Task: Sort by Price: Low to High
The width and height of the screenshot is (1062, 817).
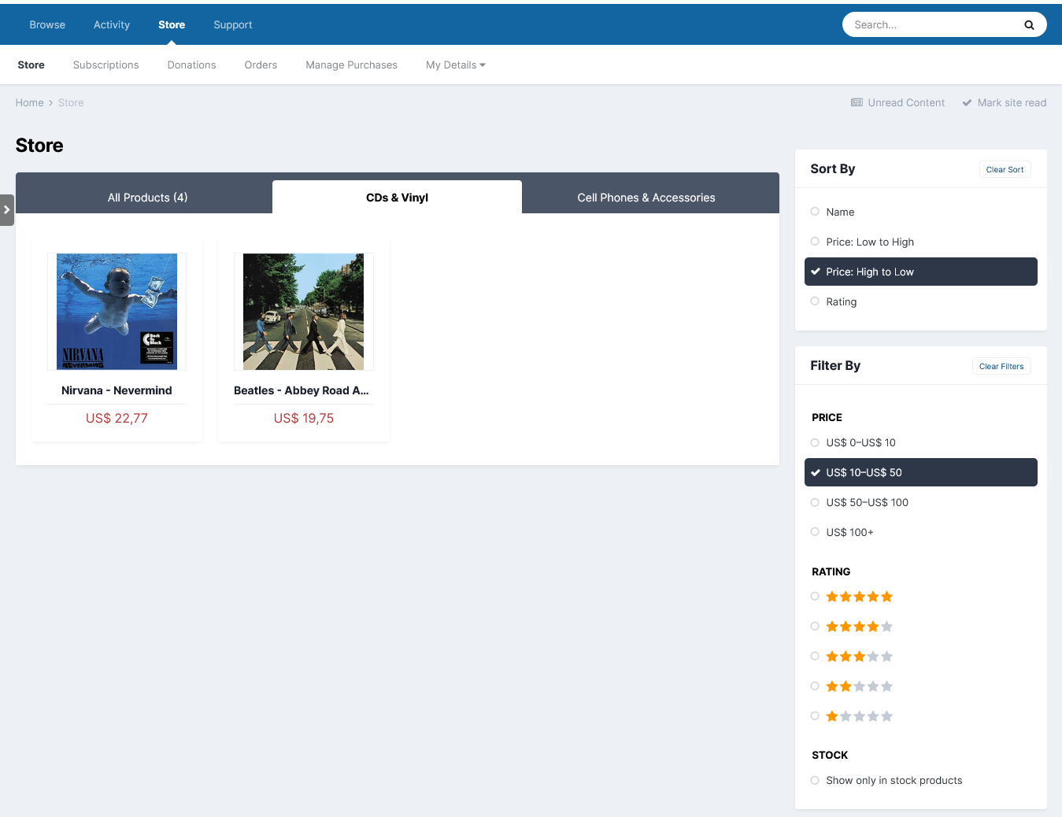Action: 920,242
